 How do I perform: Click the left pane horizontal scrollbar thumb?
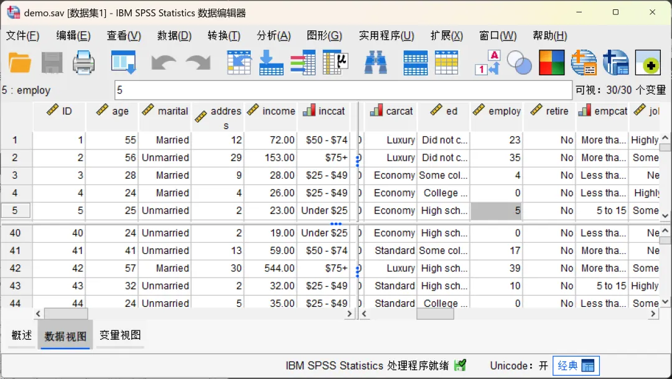coord(66,314)
